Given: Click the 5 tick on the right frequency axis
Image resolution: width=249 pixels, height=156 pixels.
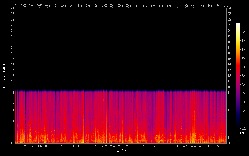Looking at the screenshot, I should tap(228, 115).
